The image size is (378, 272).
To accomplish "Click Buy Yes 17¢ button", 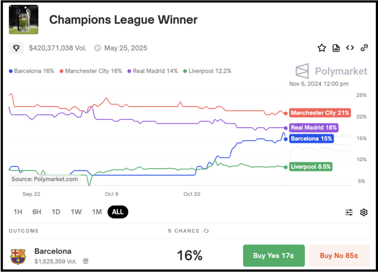I will tap(274, 256).
